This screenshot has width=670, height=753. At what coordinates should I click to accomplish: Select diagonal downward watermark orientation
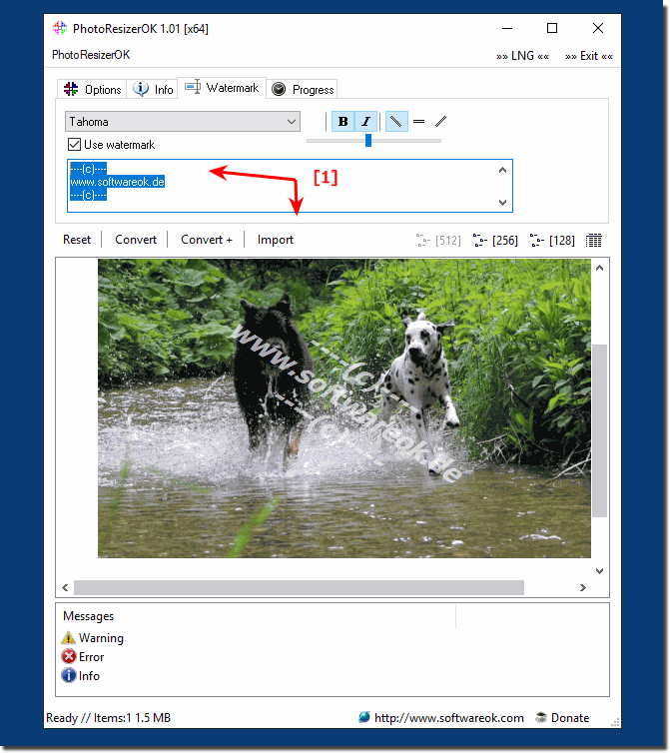click(396, 122)
